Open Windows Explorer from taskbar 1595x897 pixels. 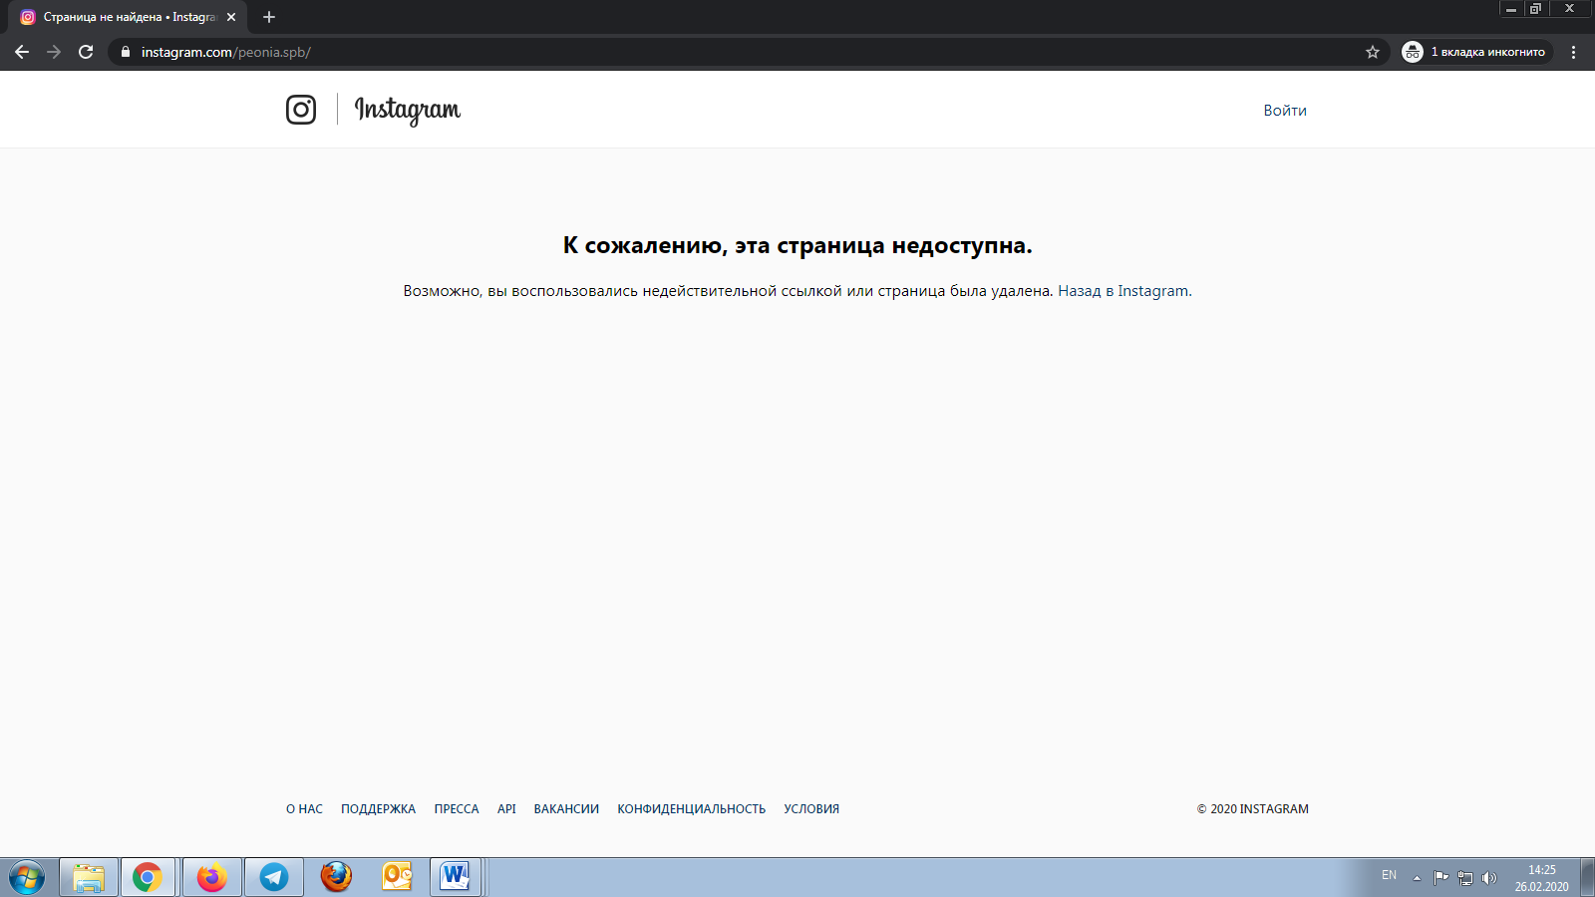pos(89,878)
